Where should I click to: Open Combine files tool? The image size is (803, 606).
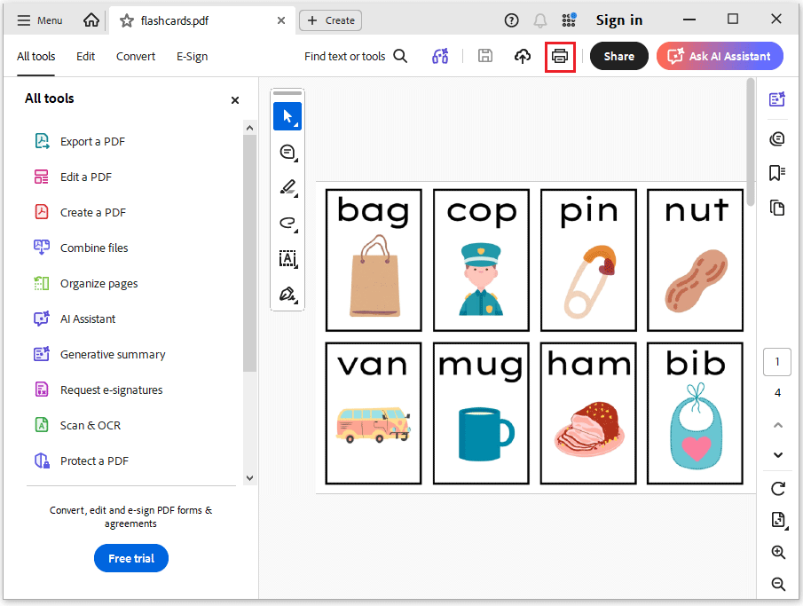[82, 248]
